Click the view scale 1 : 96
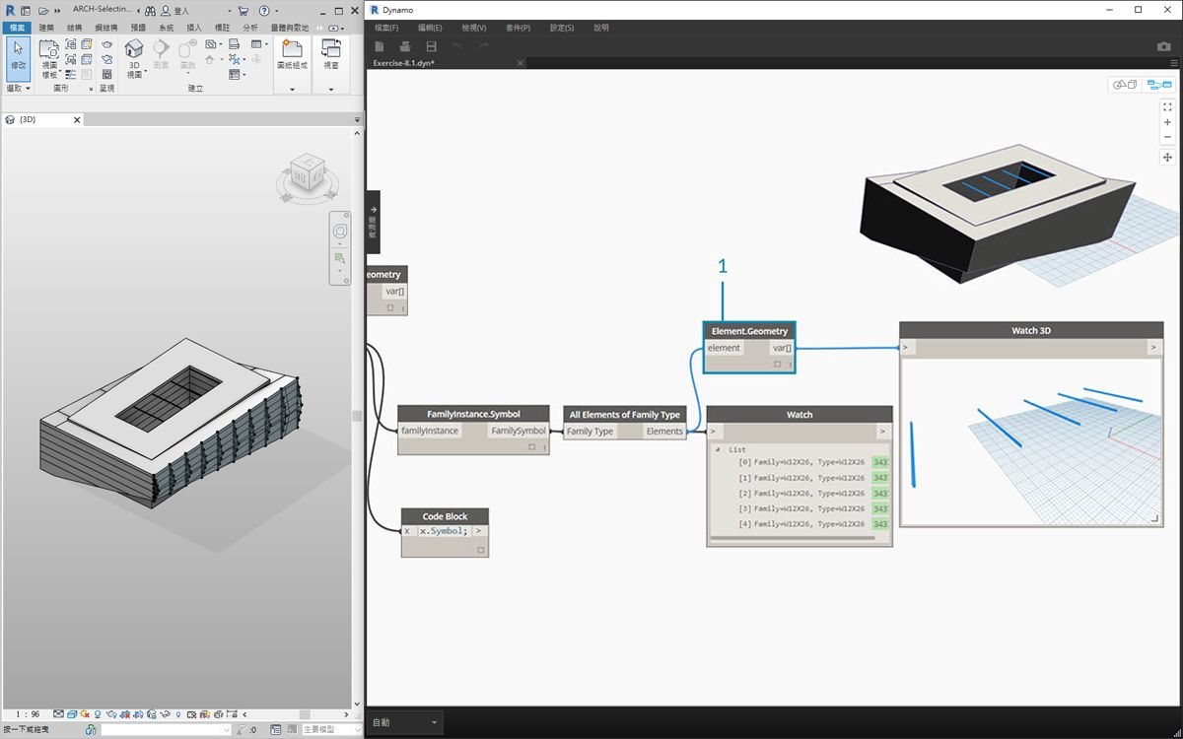 pyautogui.click(x=28, y=714)
